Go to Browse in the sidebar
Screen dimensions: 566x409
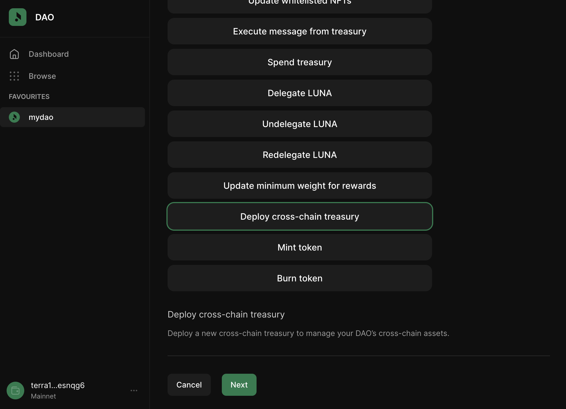click(42, 76)
